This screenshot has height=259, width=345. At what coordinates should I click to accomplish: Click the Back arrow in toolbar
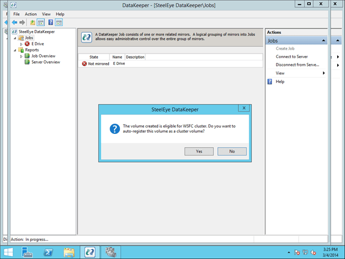pos(14,22)
